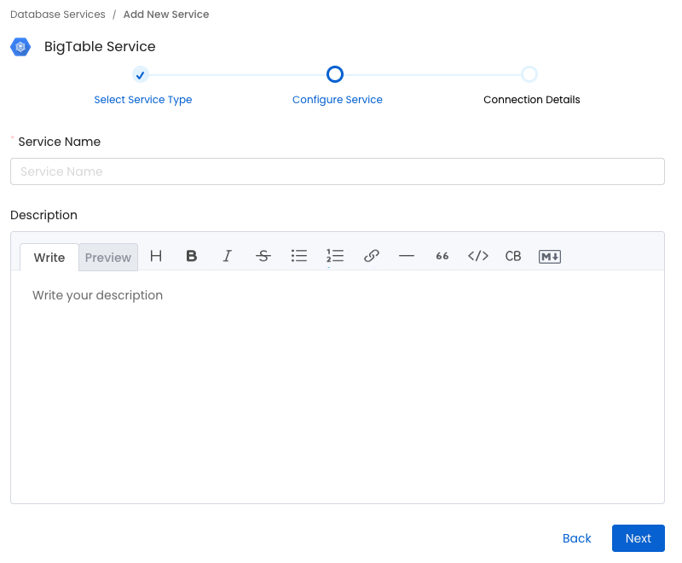The width and height of the screenshot is (682, 563).
Task: Apply italic formatting in editor
Action: (228, 256)
